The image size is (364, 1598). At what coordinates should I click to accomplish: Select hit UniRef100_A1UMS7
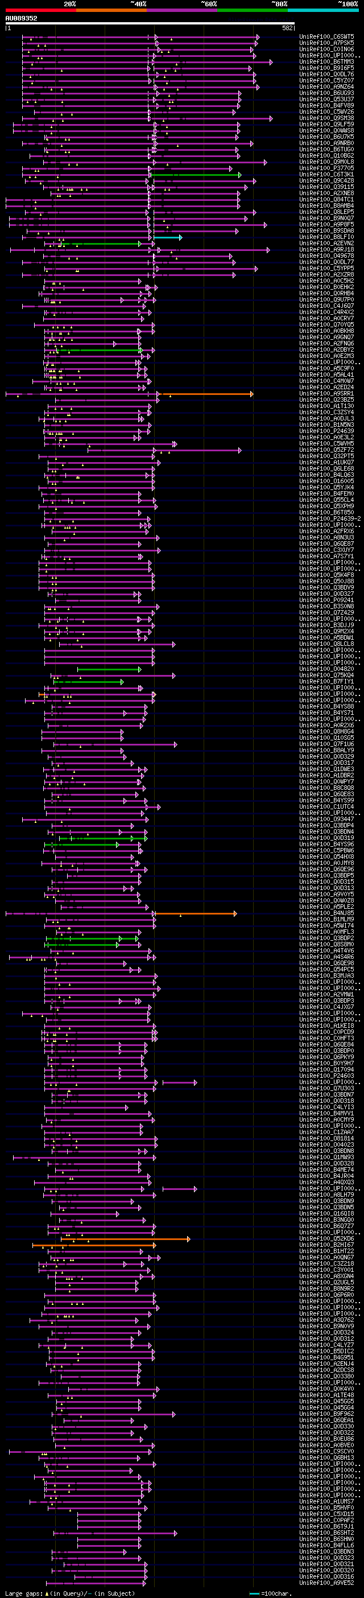click(327, 1501)
